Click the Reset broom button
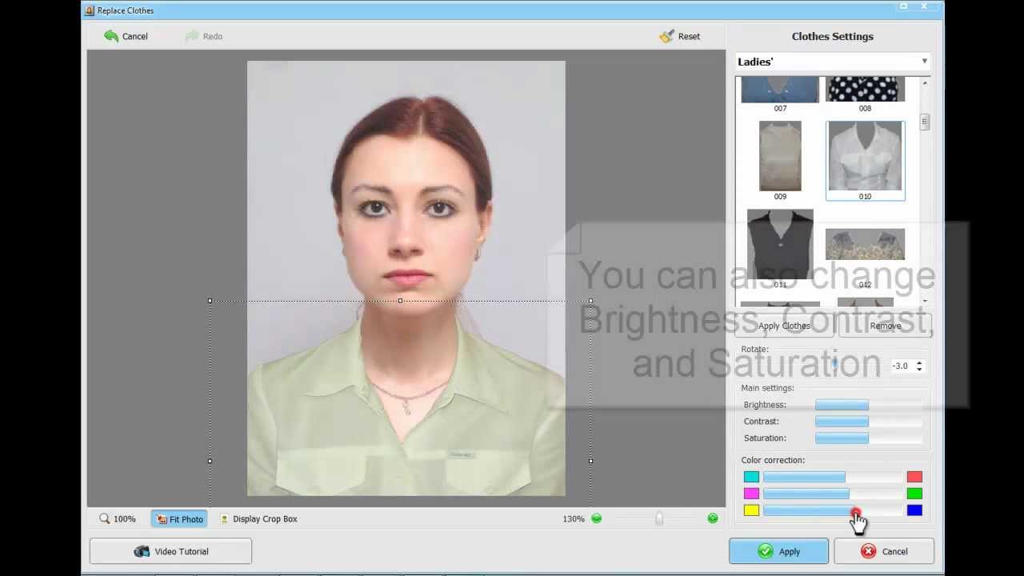1024x576 pixels. pos(679,36)
